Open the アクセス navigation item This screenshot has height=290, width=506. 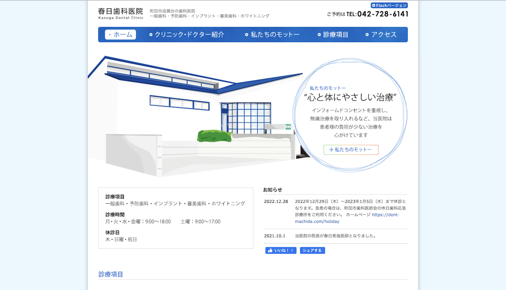[x=381, y=35]
